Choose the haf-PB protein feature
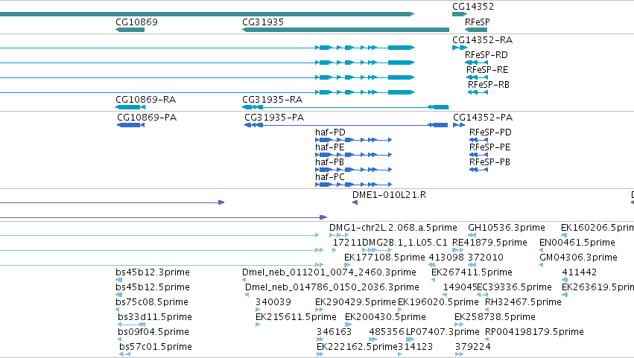 [353, 170]
